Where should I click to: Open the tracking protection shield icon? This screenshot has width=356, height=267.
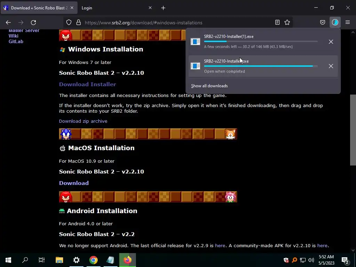[x=69, y=23]
